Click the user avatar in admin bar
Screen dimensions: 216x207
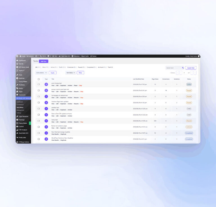[199, 56]
